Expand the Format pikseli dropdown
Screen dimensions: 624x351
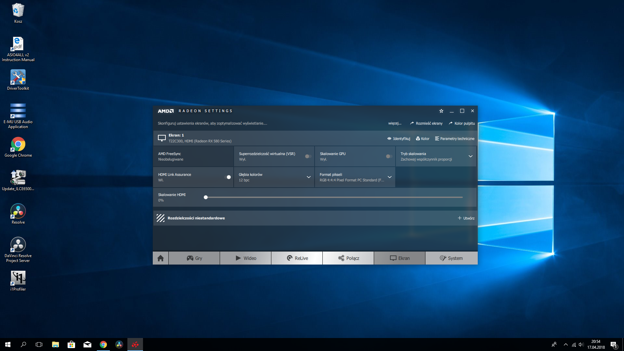pyautogui.click(x=389, y=177)
